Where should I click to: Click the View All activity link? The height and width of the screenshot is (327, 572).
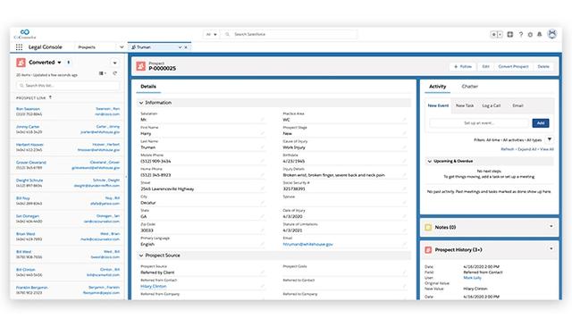tap(546, 149)
